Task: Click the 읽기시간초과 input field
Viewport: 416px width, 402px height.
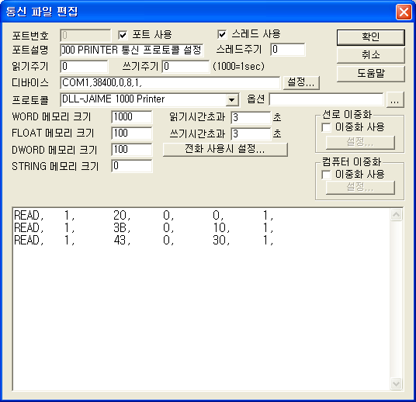Action: [251, 117]
